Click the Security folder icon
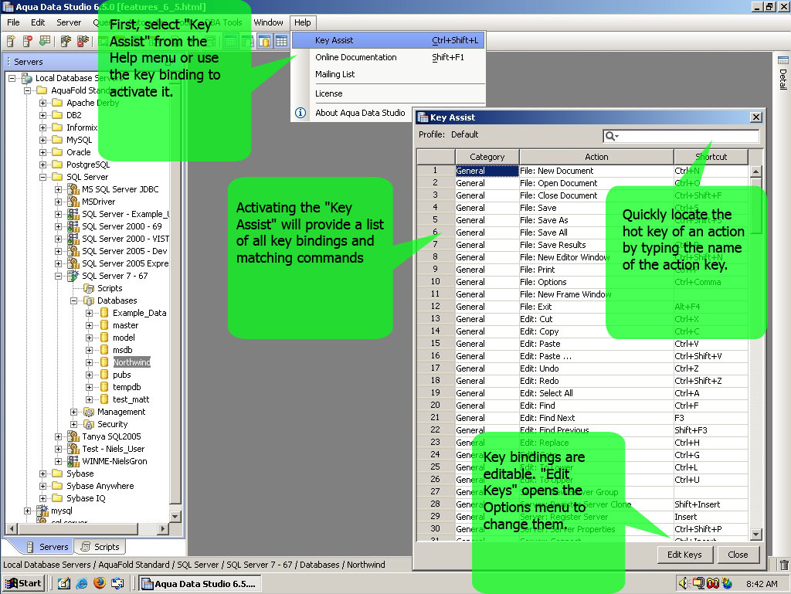This screenshot has height=594, width=791. [89, 424]
